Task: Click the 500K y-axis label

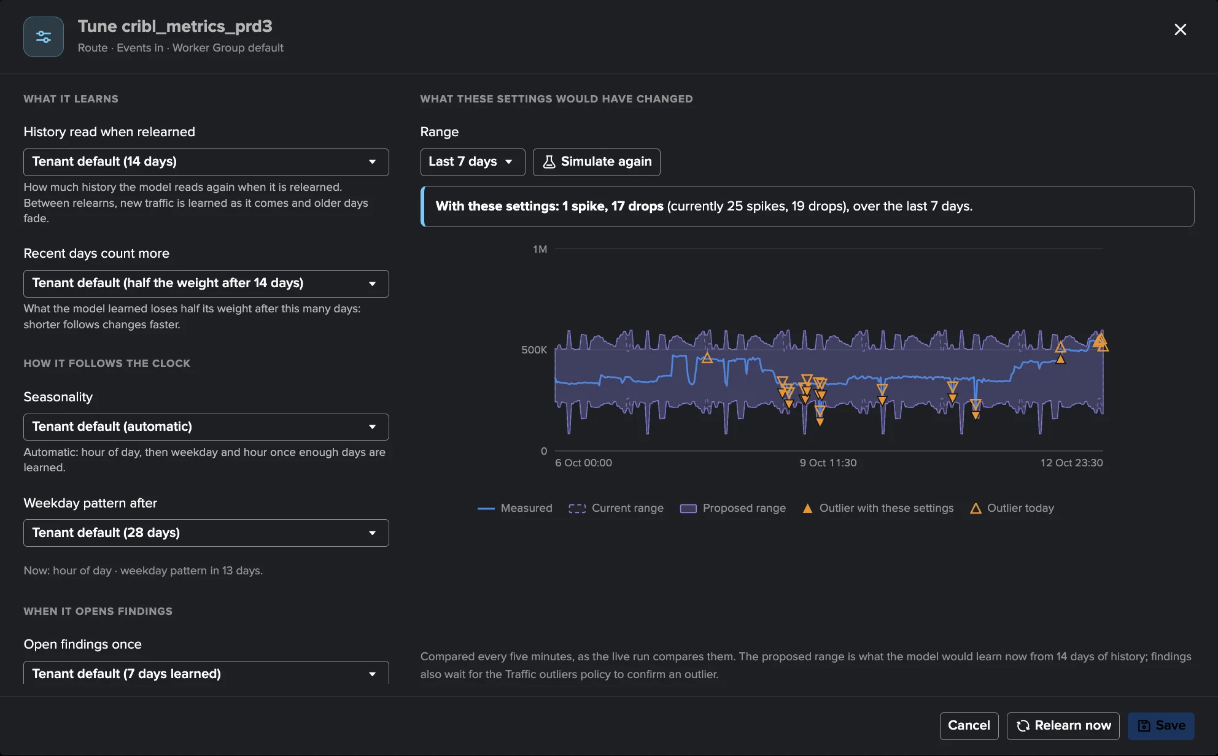Action: pos(534,350)
